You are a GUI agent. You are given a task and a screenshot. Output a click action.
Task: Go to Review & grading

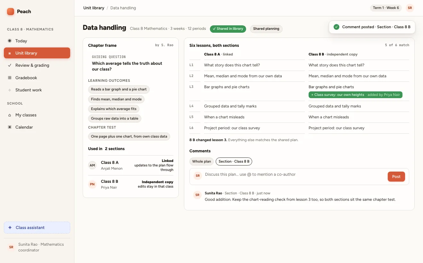coord(37,65)
